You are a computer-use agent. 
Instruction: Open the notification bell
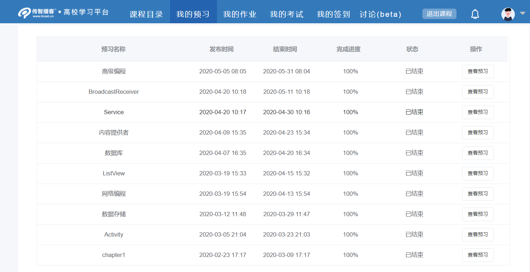[475, 14]
